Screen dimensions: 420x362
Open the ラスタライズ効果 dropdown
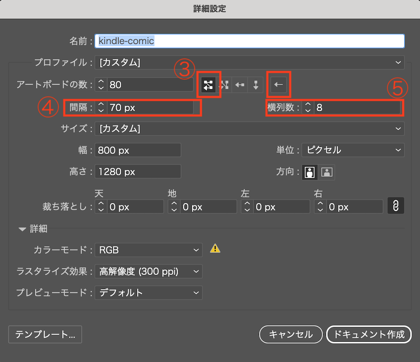coord(148,271)
